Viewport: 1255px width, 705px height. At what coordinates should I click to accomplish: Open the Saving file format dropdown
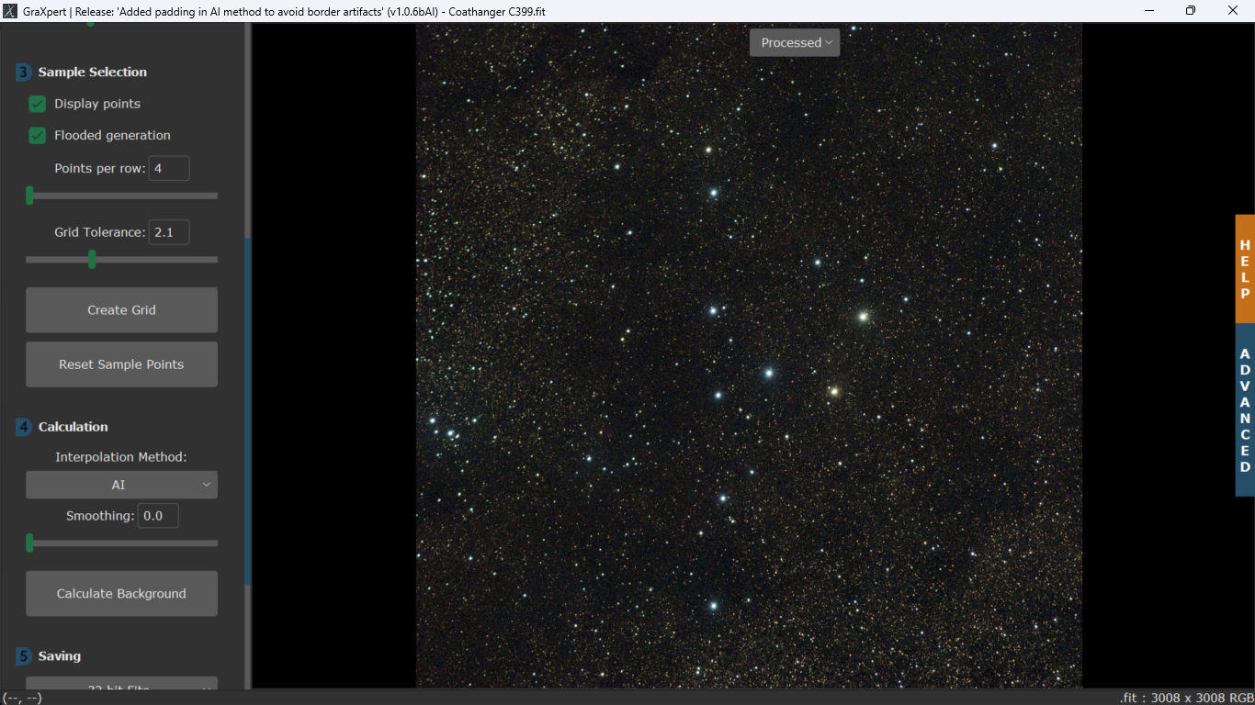click(121, 684)
